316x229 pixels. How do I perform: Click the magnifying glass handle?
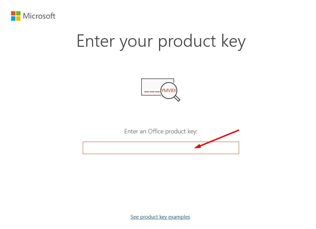coord(177,99)
